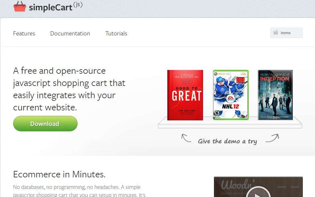Select the Good to Great book cover

tap(185, 95)
